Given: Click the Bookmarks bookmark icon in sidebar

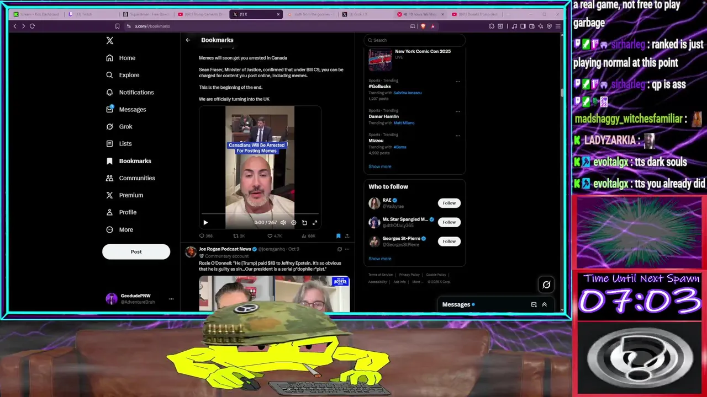Looking at the screenshot, I should pos(109,161).
